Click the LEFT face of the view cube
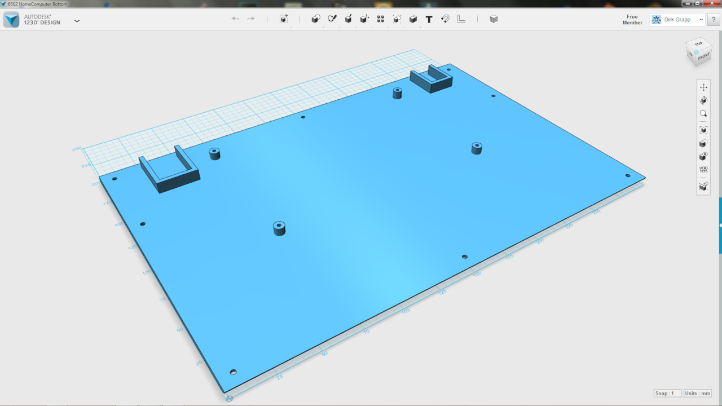This screenshot has height=406, width=722. 690,55
